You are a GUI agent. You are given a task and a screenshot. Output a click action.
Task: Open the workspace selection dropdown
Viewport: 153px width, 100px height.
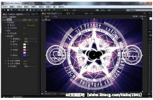pos(116,10)
